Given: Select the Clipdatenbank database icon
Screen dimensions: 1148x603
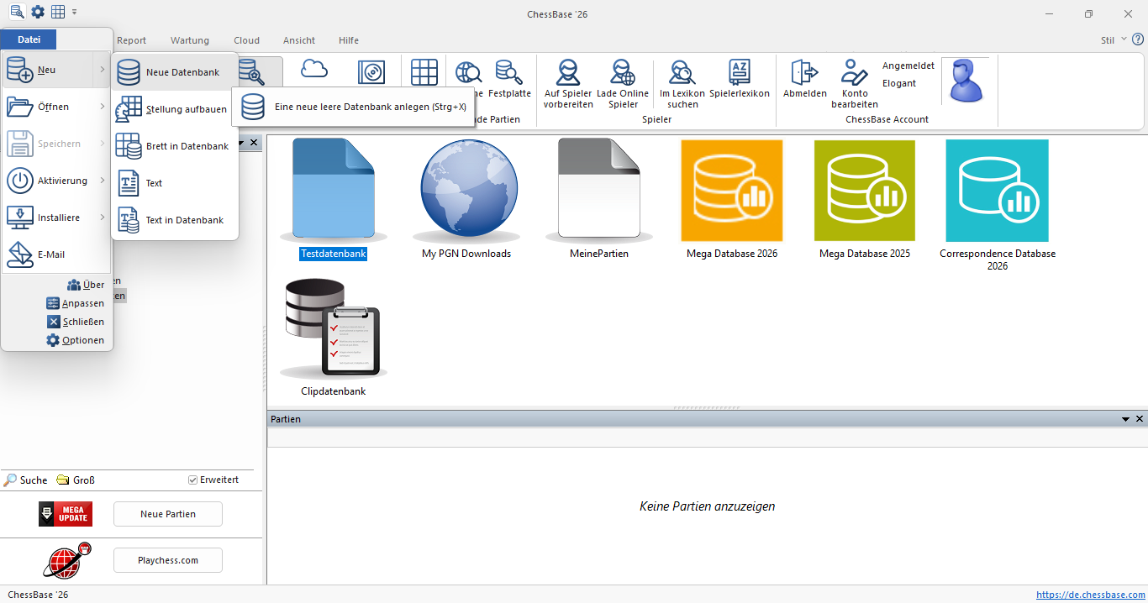Looking at the screenshot, I should (x=333, y=329).
